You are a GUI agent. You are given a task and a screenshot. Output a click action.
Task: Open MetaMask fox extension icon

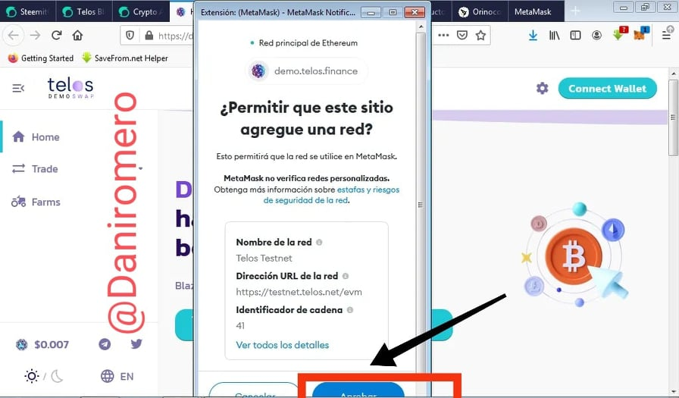[641, 34]
